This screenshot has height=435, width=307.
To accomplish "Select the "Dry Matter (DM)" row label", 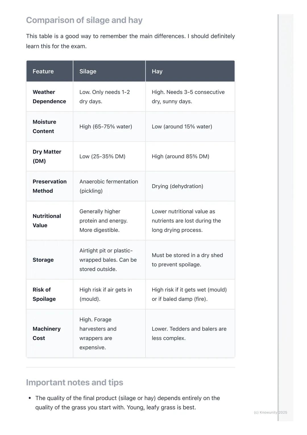I will (x=47, y=156).
